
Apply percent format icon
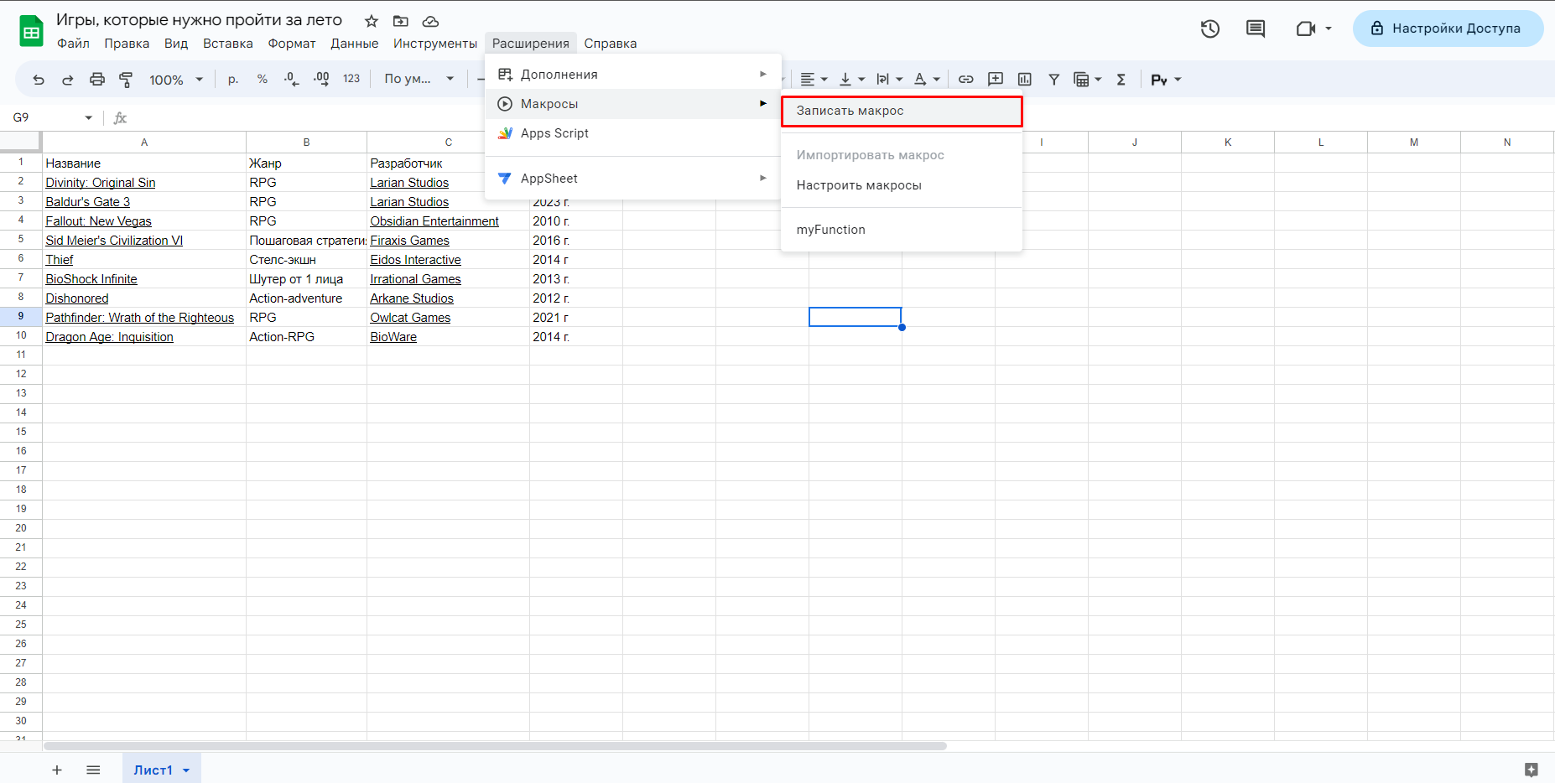[263, 80]
